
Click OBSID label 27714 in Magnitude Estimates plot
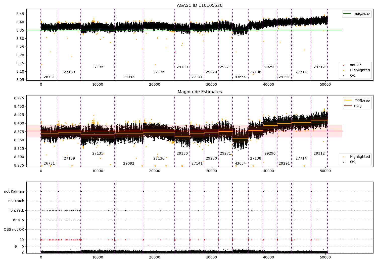pos(301,158)
